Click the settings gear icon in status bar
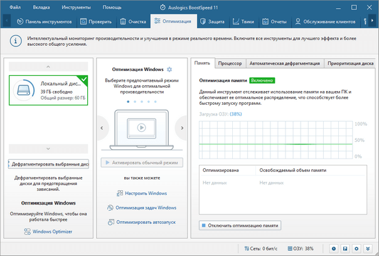The height and width of the screenshot is (256, 379). click(x=356, y=248)
